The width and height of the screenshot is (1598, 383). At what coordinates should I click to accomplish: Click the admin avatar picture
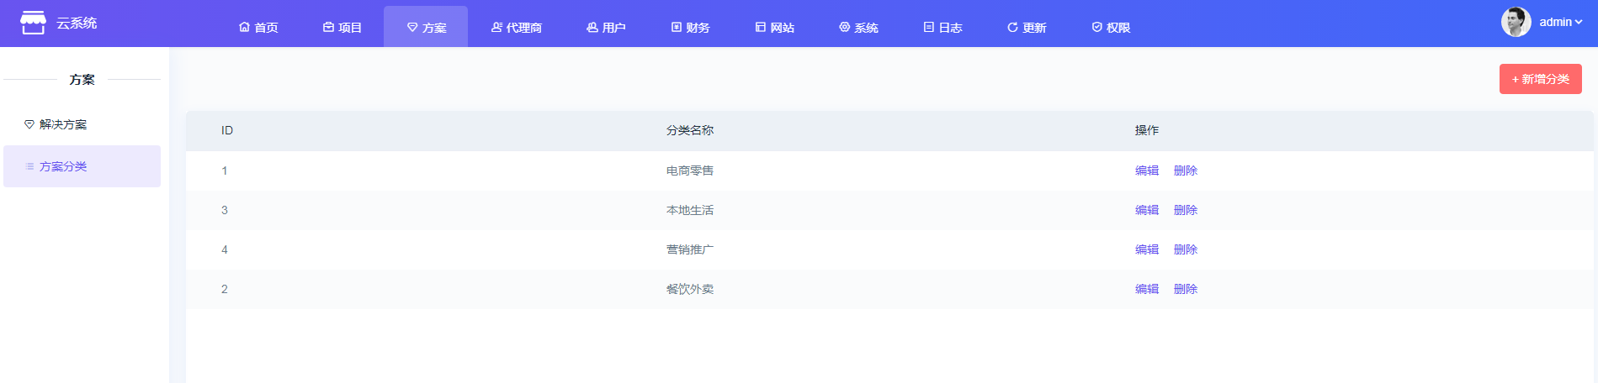(1516, 22)
